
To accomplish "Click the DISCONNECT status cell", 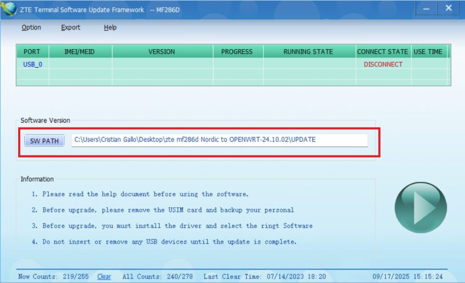I will point(383,65).
